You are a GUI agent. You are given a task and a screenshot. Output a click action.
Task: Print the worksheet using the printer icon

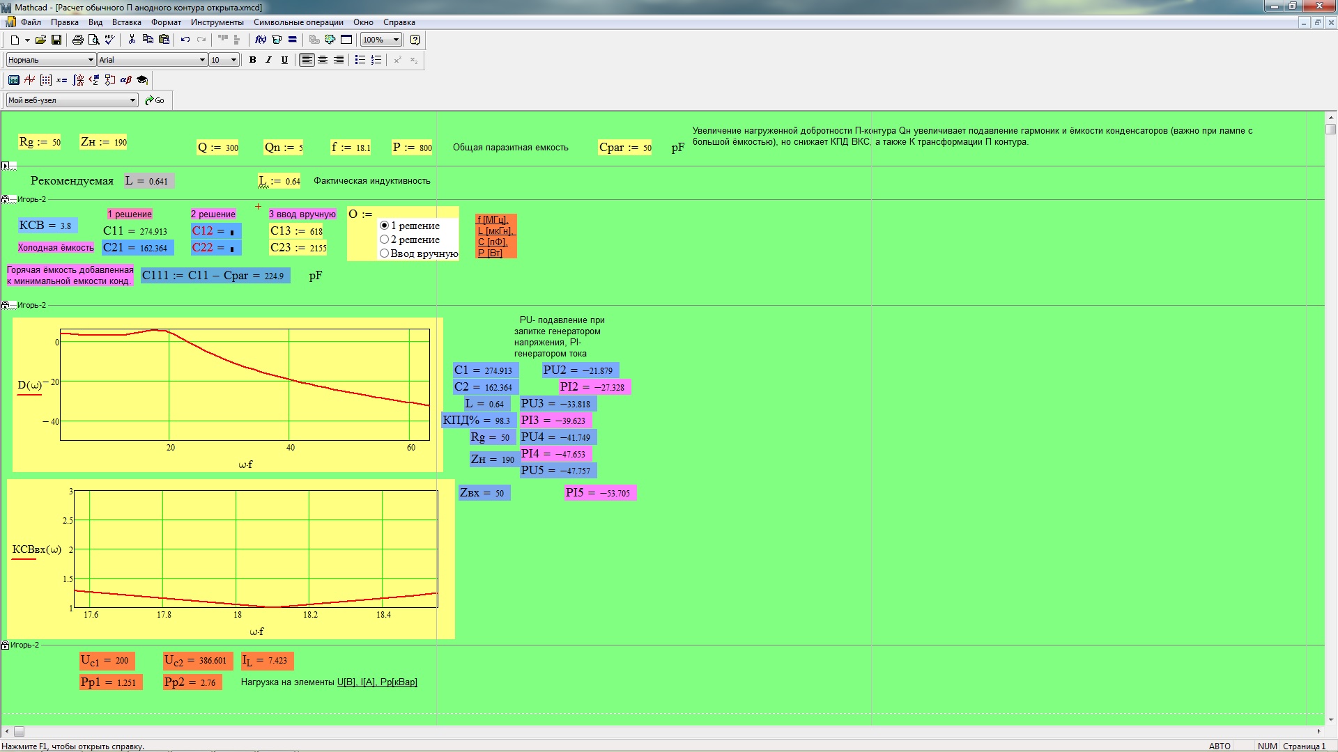pos(78,40)
